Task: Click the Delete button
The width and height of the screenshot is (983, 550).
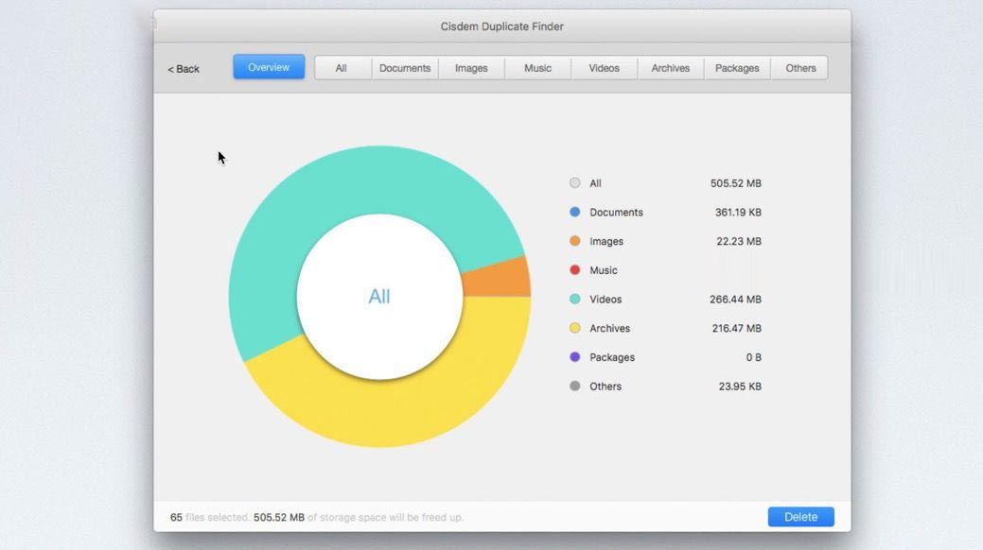Action: [801, 517]
